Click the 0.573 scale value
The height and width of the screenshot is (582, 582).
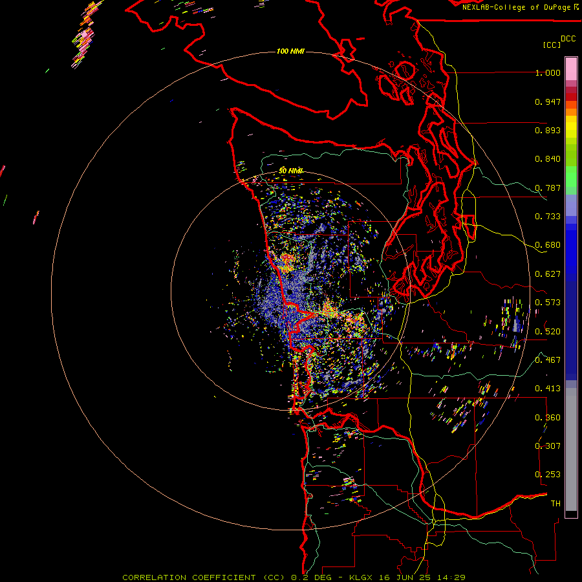[x=548, y=303]
